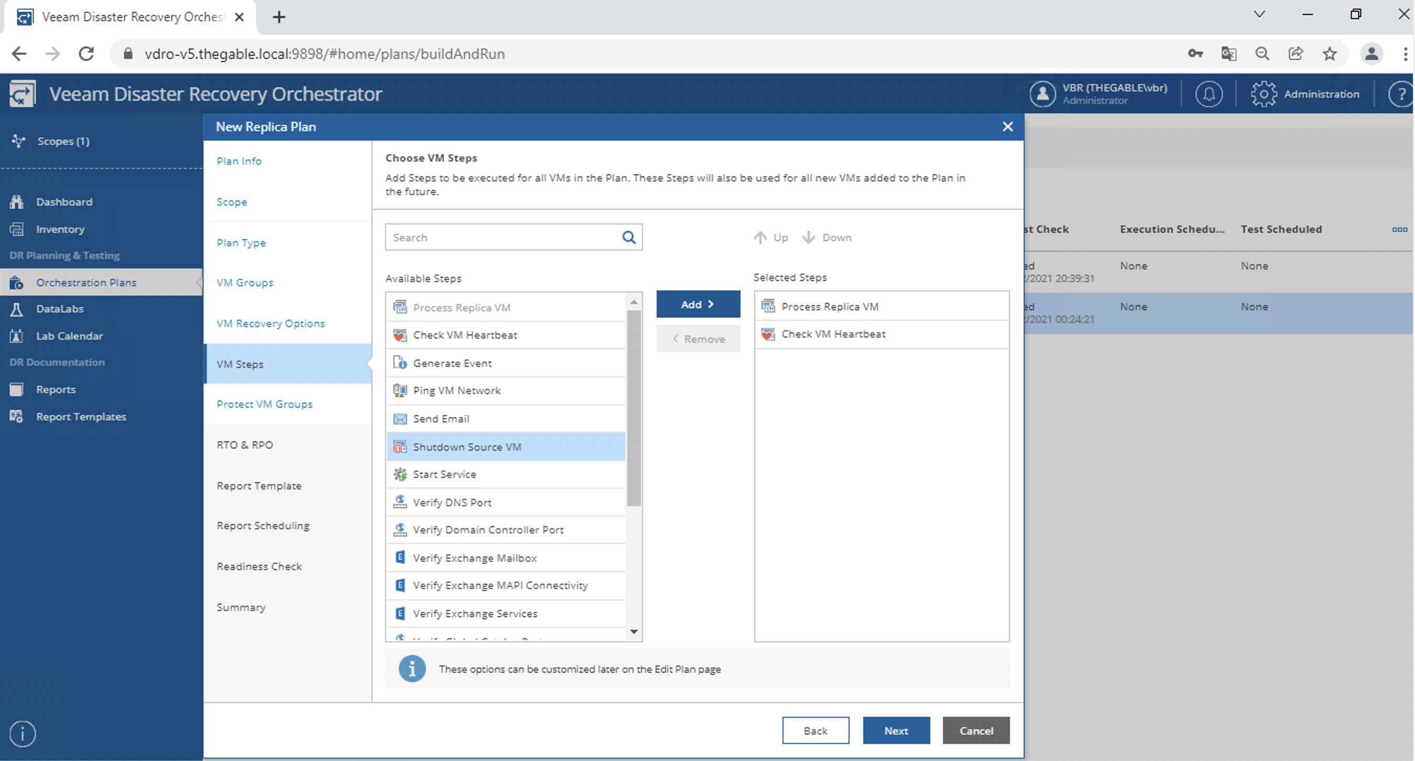
Task: Click the Dashboard icon in sidebar
Action: pyautogui.click(x=16, y=201)
